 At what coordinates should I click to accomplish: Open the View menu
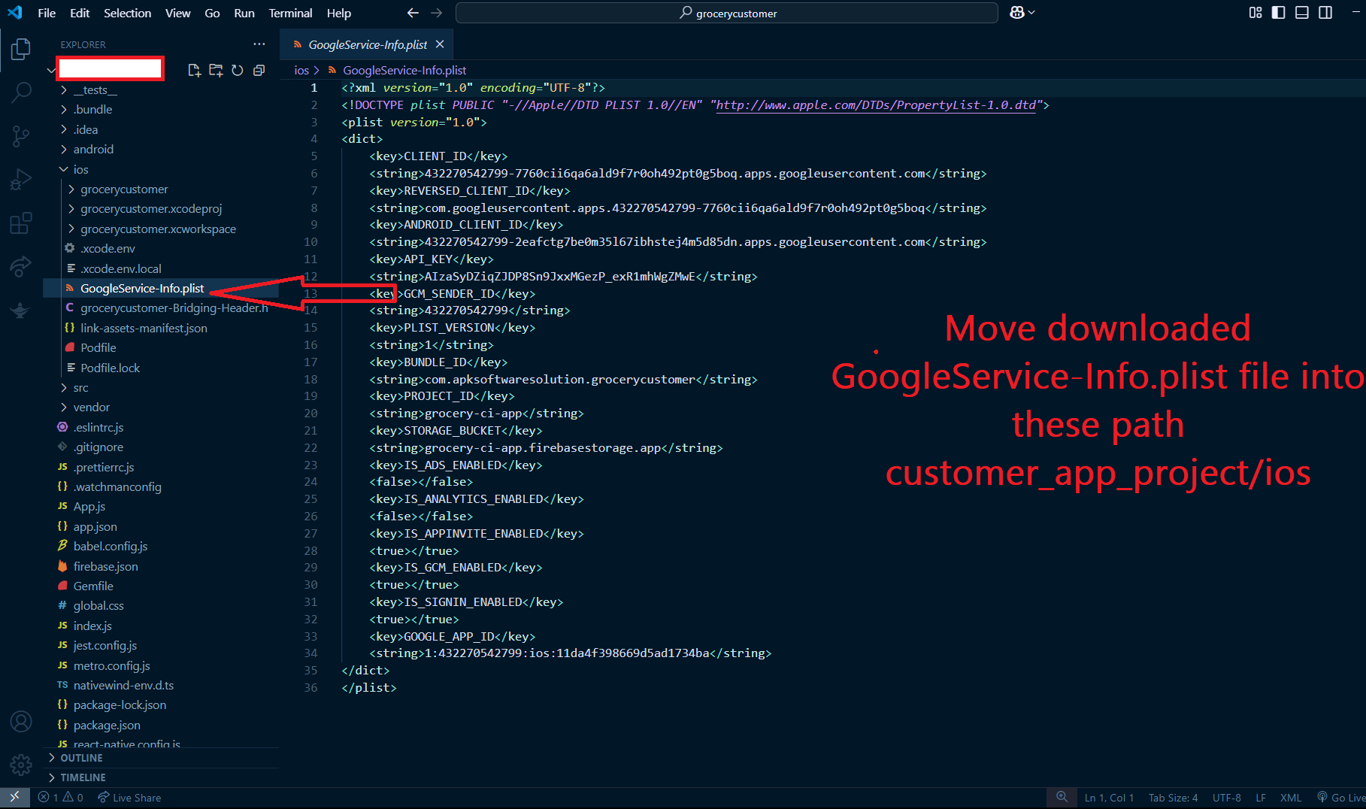(177, 13)
